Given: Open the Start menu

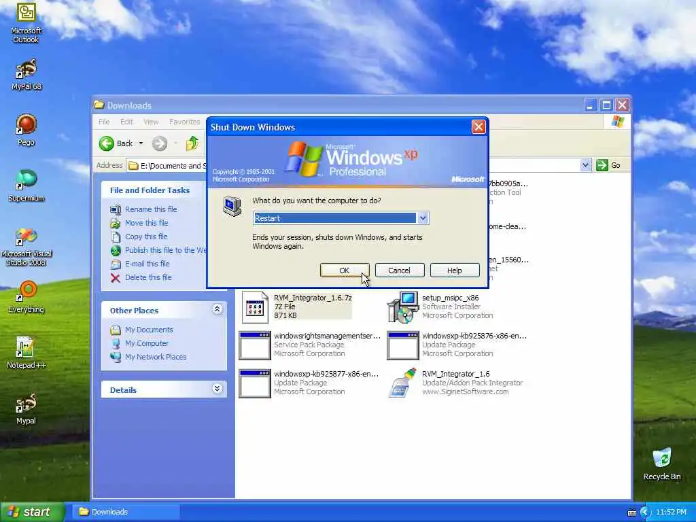Looking at the screenshot, I should click(32, 512).
